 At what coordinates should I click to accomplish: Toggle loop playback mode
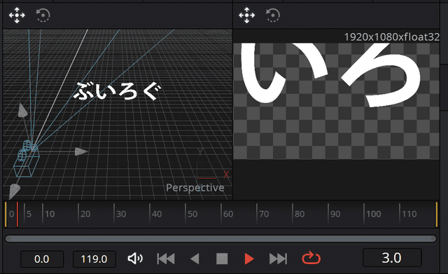[311, 259]
